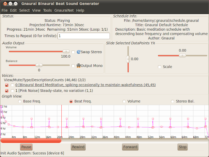
Task: Select the Volume graph view radio
Action: coord(124,101)
